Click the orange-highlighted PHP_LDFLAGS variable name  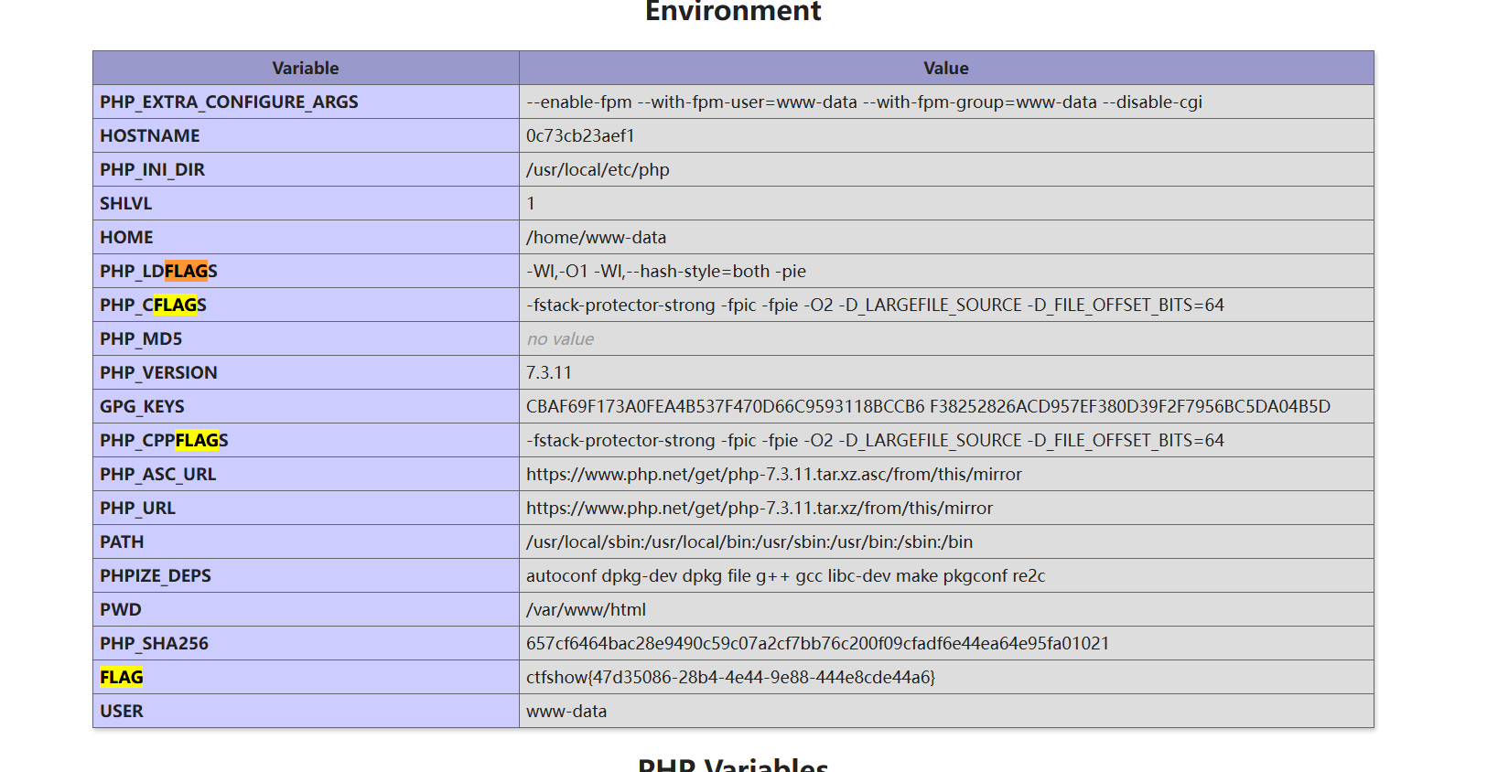158,272
